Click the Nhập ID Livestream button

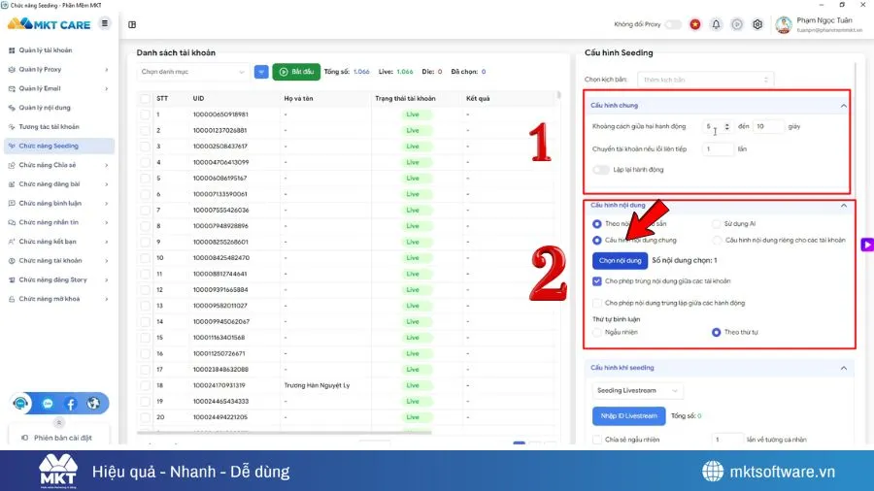[x=628, y=416]
